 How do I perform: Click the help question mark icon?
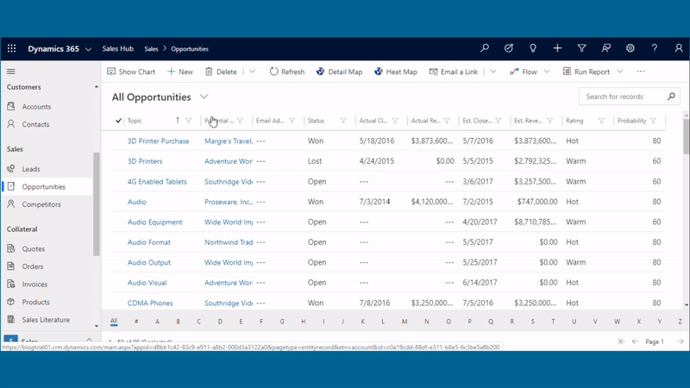[655, 48]
